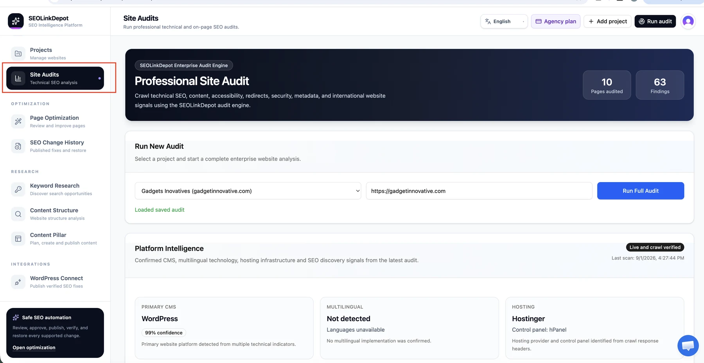Open Content Structure page
Screen dimensions: 704x363
55,214
